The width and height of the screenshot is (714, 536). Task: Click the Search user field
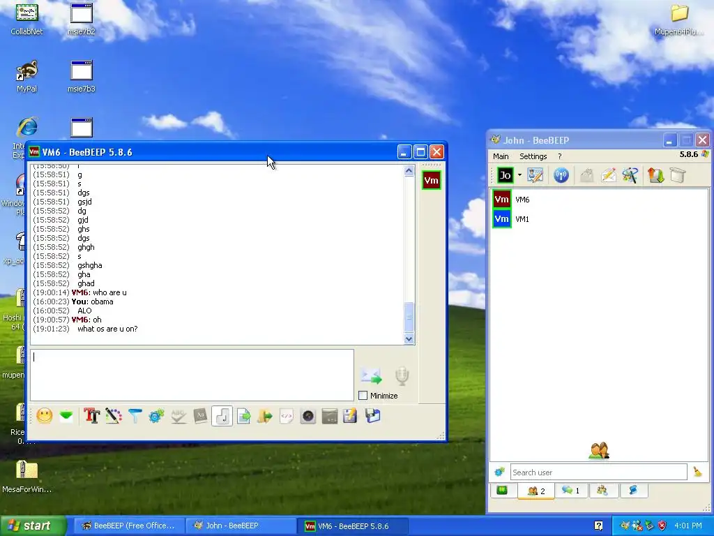598,472
